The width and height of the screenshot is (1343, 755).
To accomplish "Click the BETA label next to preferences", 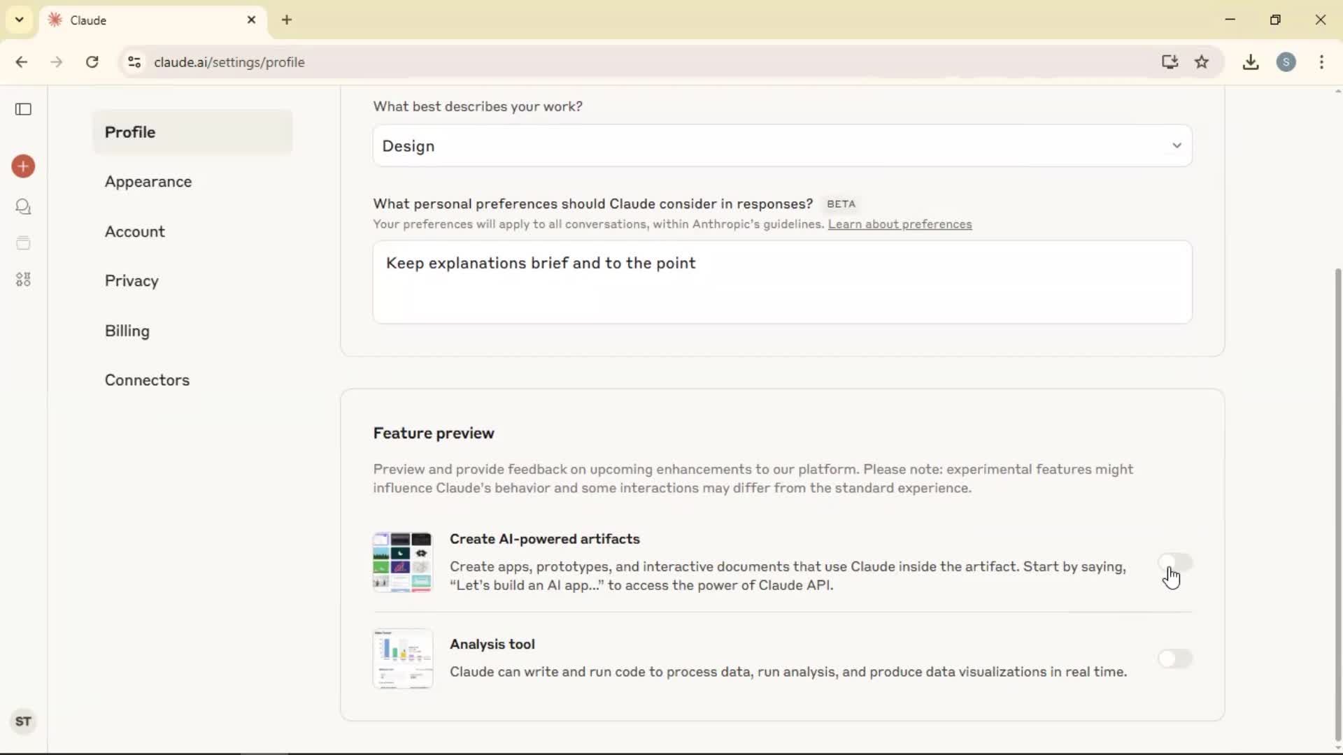I will pyautogui.click(x=841, y=204).
